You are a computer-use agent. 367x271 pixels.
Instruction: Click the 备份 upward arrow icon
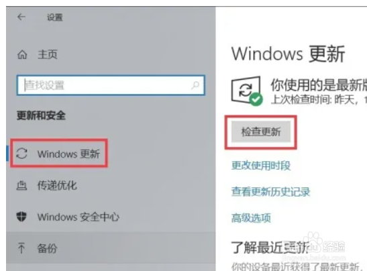click(x=21, y=248)
